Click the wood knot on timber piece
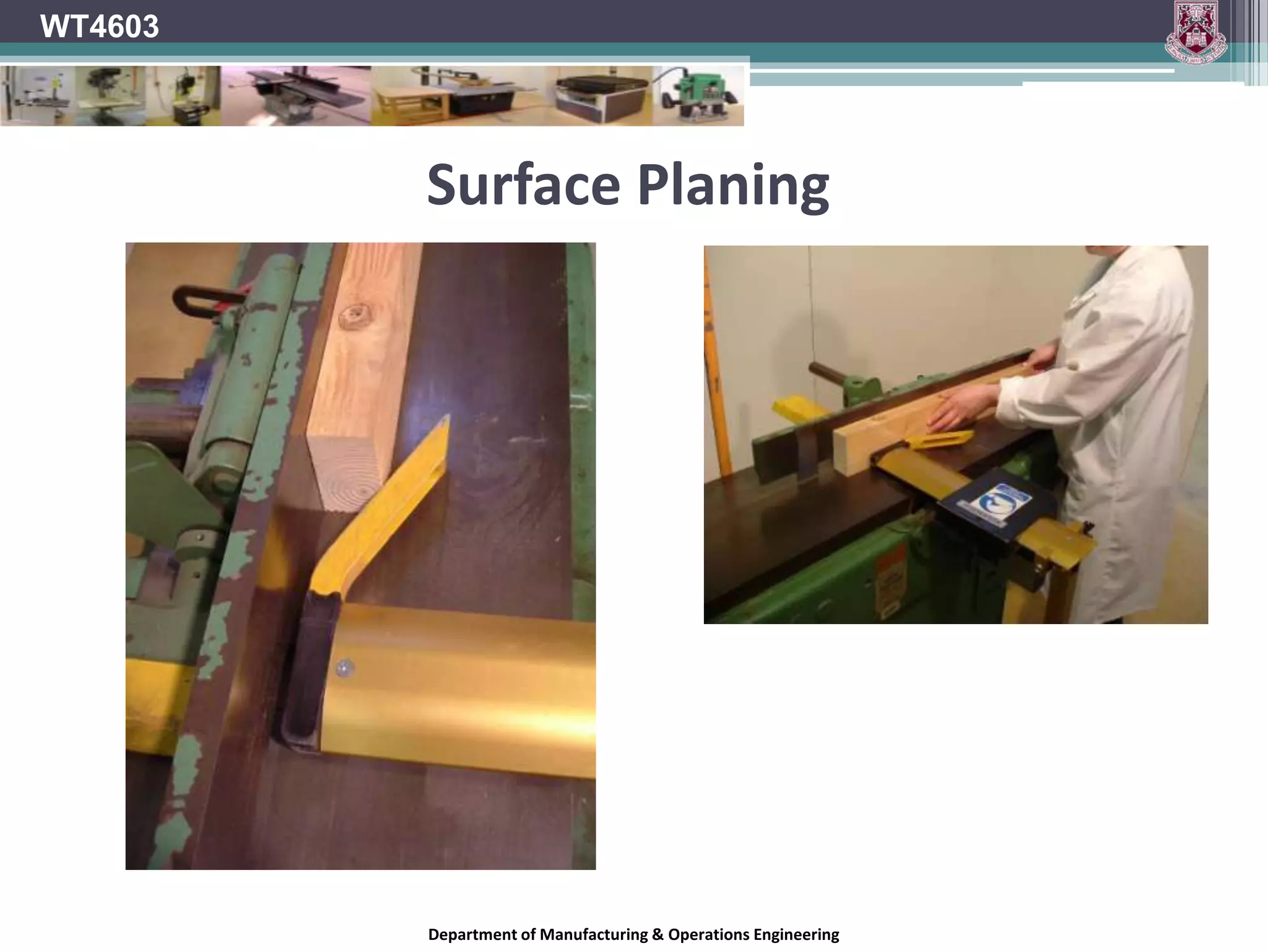The width and height of the screenshot is (1268, 951). (x=354, y=316)
